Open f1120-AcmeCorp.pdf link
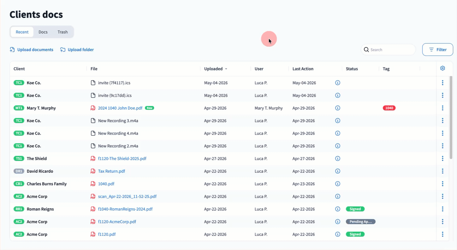The width and height of the screenshot is (457, 250). point(117,222)
